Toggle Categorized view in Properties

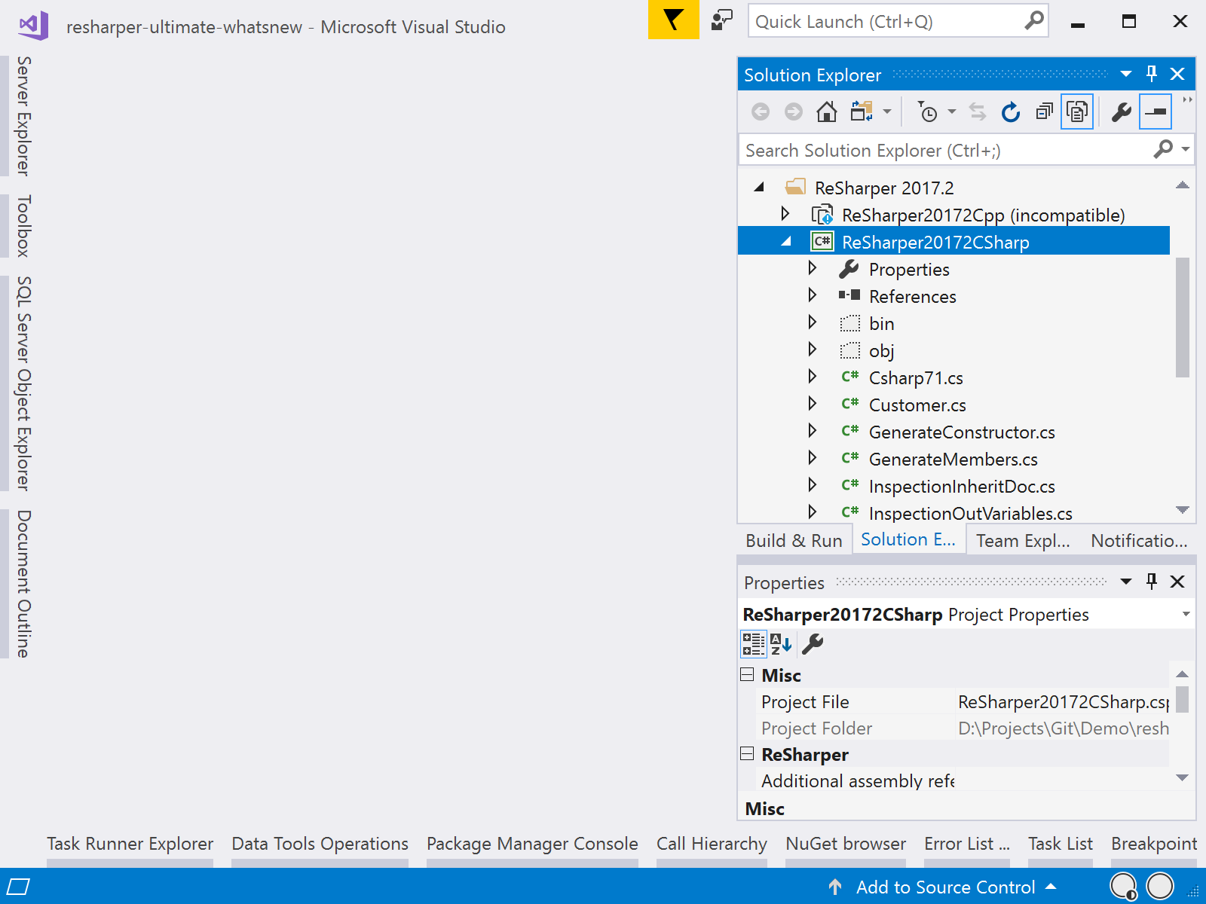pos(754,644)
